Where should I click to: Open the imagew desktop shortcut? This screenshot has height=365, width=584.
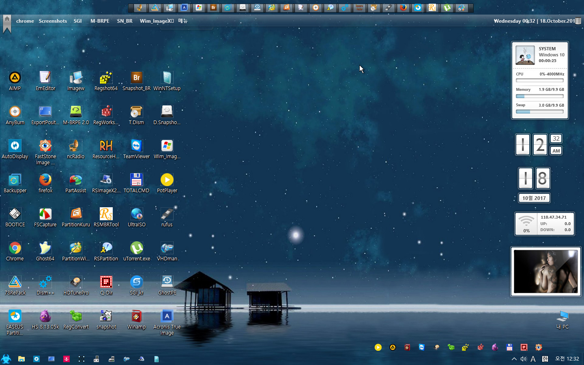(76, 81)
